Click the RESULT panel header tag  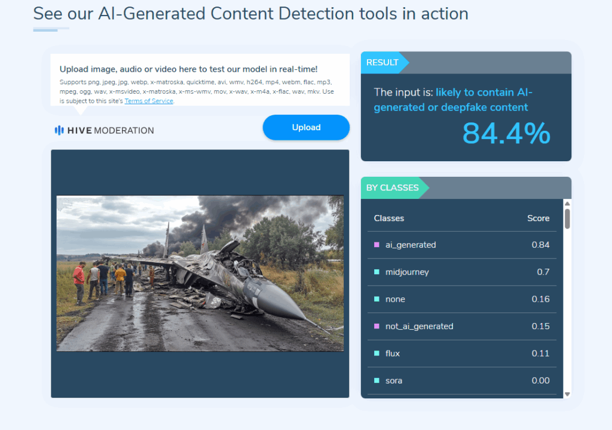384,63
